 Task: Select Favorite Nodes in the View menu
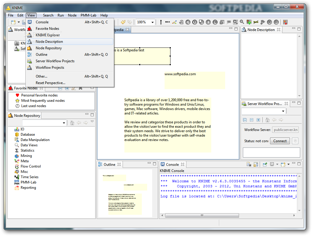click(x=70, y=29)
